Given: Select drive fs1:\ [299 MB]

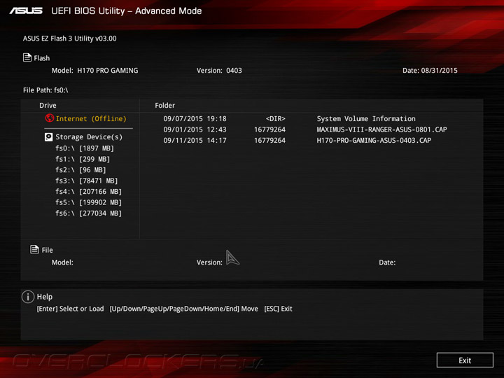Looking at the screenshot, I should [x=83, y=159].
